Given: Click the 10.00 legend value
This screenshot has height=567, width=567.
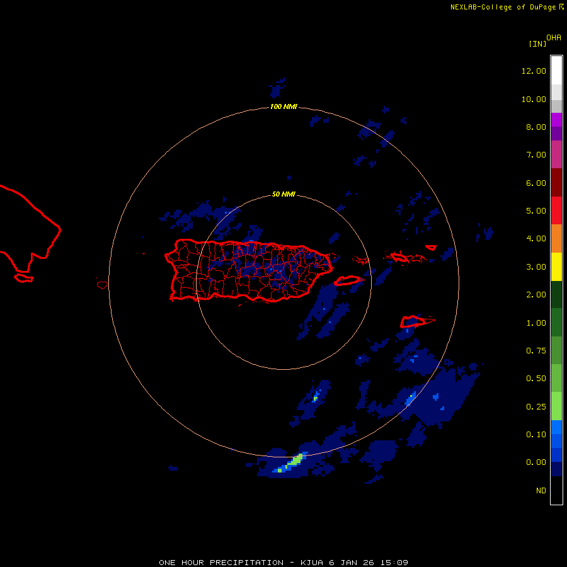Looking at the screenshot, I should (534, 99).
